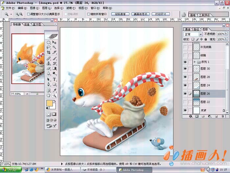
Task: Select the Magic Wand tool
Action: (x=54, y=47)
